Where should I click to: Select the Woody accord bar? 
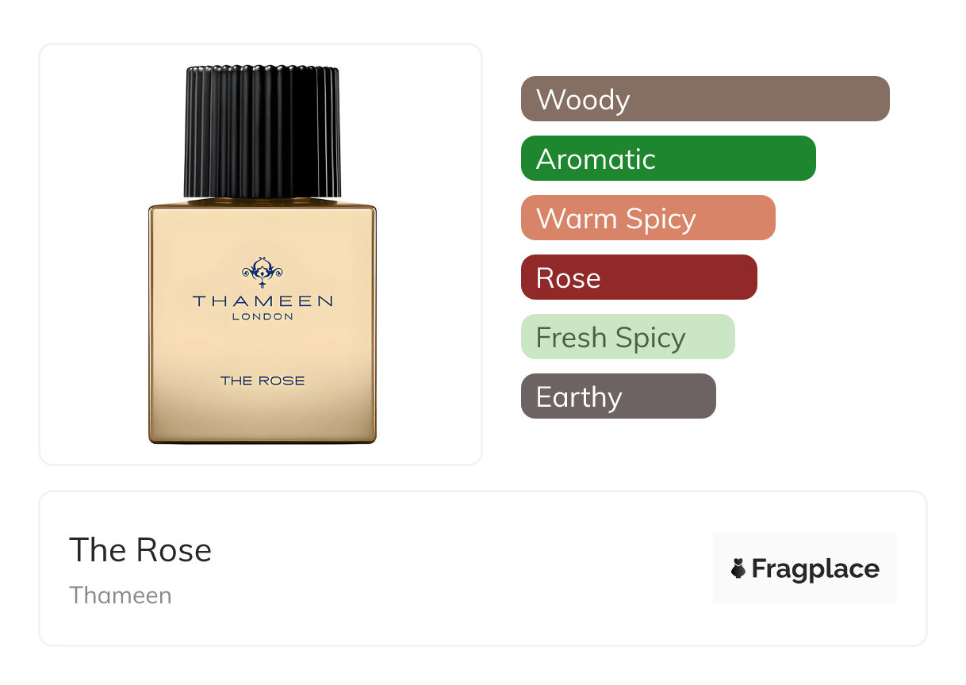pos(705,99)
